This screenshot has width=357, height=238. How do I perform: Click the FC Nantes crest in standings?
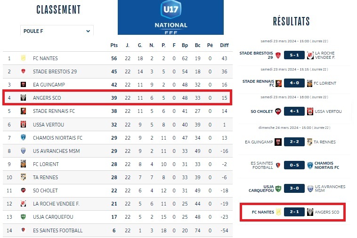point(23,58)
